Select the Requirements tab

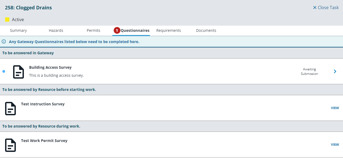pos(168,30)
